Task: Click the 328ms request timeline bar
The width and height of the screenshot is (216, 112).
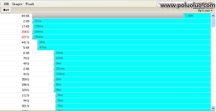Action: pos(132,74)
